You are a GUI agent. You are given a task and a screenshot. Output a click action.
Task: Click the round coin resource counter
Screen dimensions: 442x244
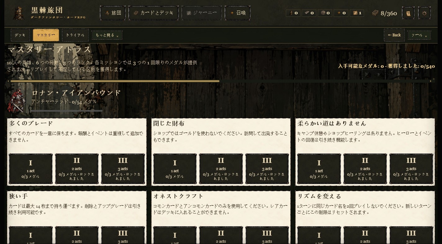click(325, 13)
